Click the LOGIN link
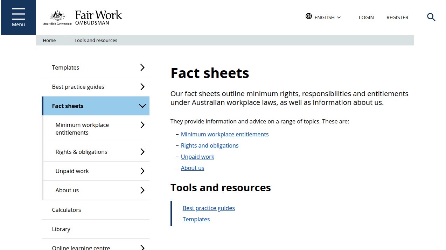446x250 pixels. [366, 17]
